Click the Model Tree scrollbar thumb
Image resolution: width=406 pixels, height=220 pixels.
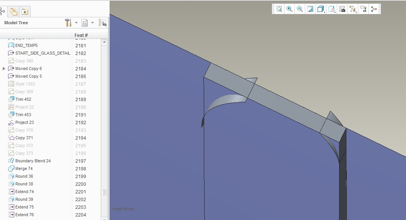pos(104,193)
